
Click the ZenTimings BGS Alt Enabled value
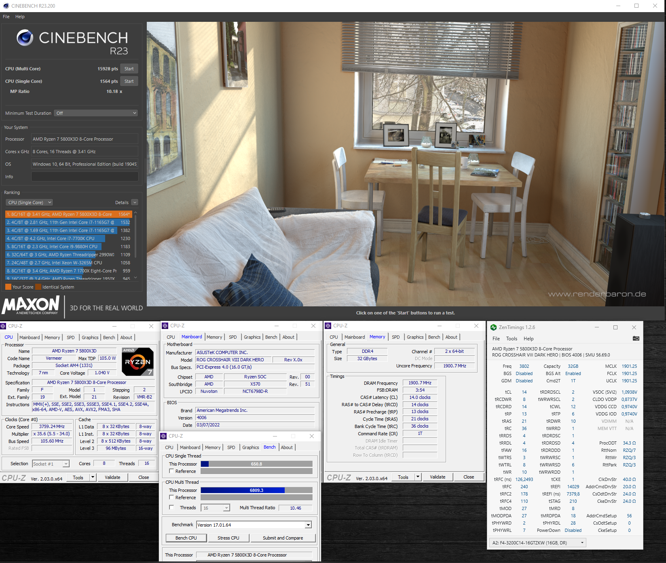pos(573,373)
